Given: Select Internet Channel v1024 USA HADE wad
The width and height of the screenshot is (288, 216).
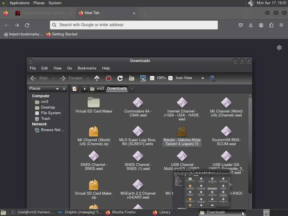Looking at the screenshot, I should pyautogui.click(x=182, y=109).
